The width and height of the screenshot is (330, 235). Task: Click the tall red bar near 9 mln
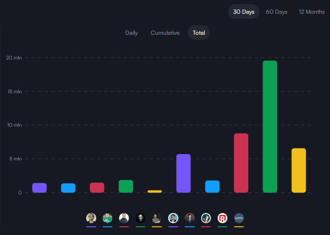click(x=241, y=163)
